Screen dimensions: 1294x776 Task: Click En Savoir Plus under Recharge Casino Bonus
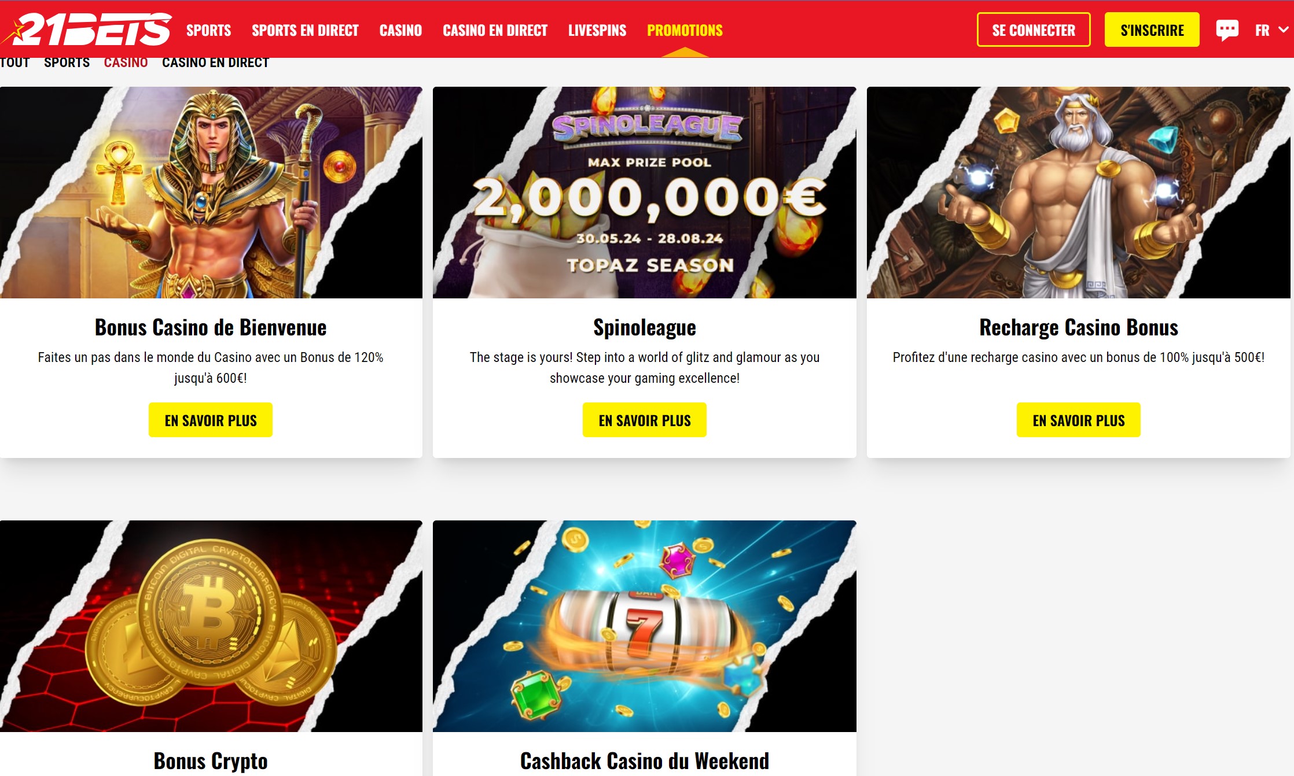click(1079, 420)
